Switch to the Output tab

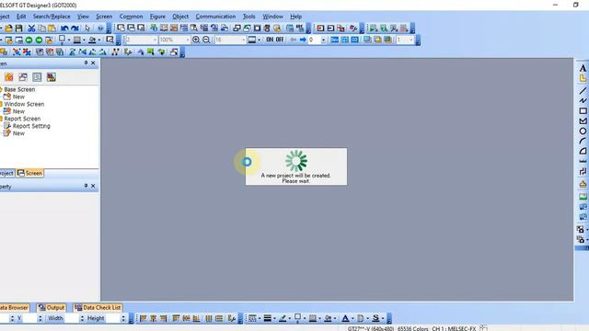(52, 307)
